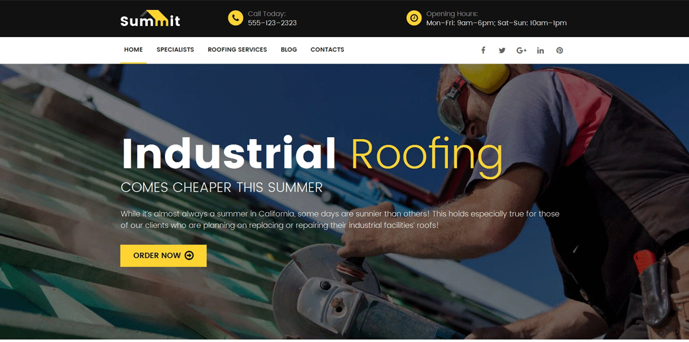The image size is (689, 342).
Task: Click the Industrial Roofing headline
Action: 311,154
